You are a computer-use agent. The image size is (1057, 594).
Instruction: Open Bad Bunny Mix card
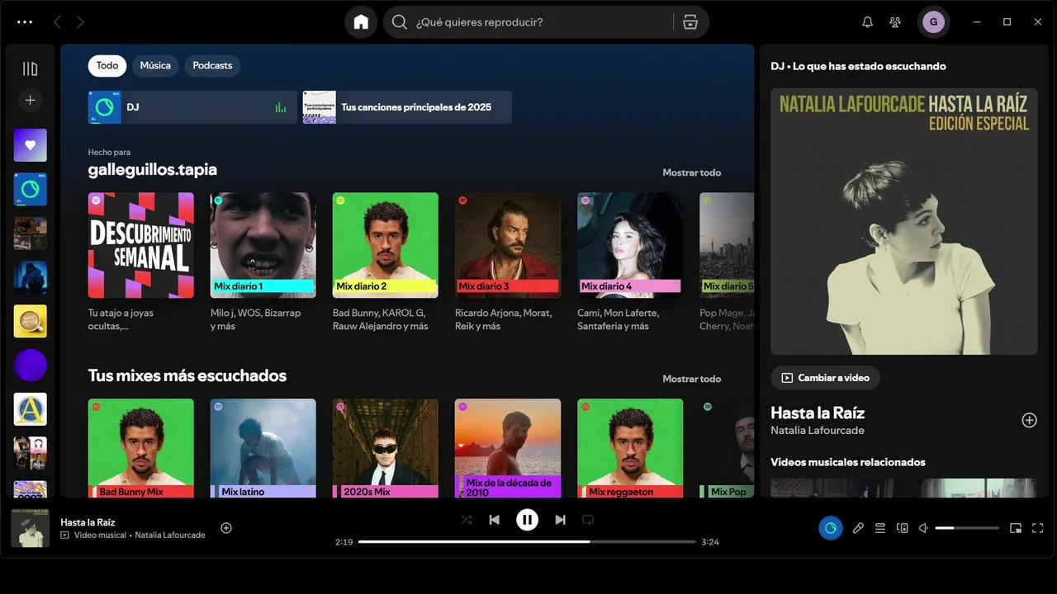point(141,448)
